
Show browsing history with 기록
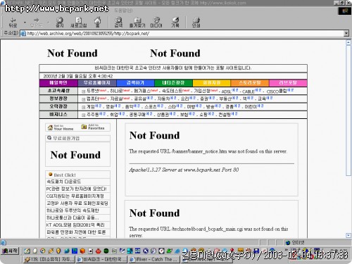(x=175, y=23)
